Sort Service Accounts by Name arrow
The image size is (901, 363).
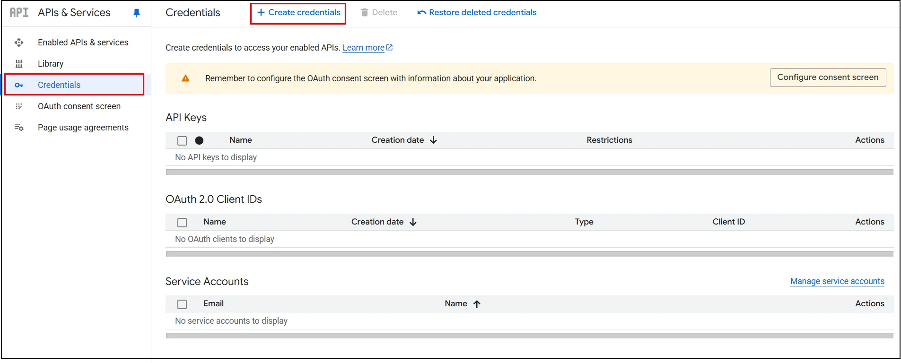[x=477, y=304]
